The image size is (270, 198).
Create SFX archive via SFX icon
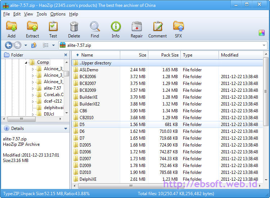coord(179,26)
